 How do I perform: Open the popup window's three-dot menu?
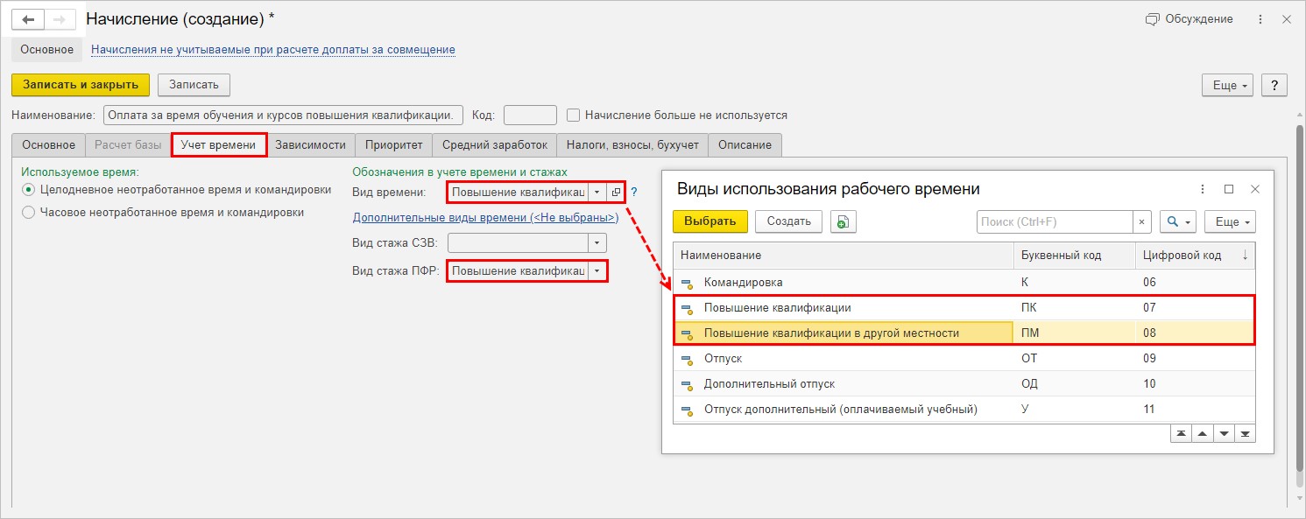1202,189
